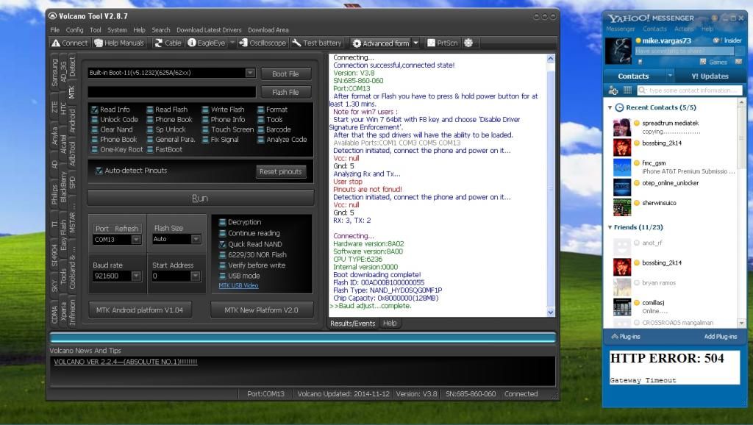Screen dimensions: 753x425
Task: Check the Format option
Action: 261,110
